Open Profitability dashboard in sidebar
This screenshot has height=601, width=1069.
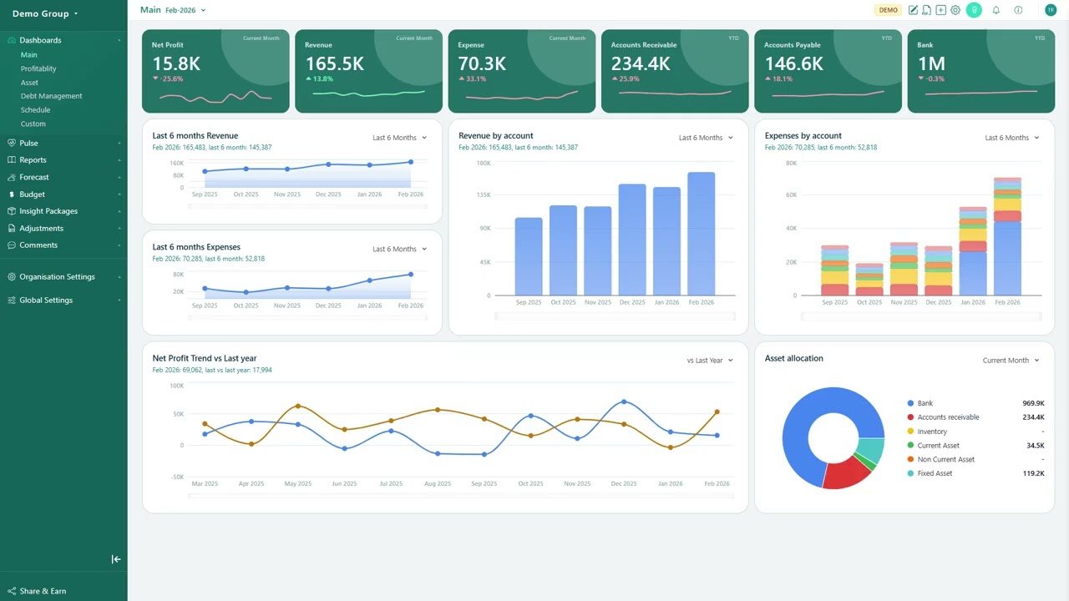[38, 69]
